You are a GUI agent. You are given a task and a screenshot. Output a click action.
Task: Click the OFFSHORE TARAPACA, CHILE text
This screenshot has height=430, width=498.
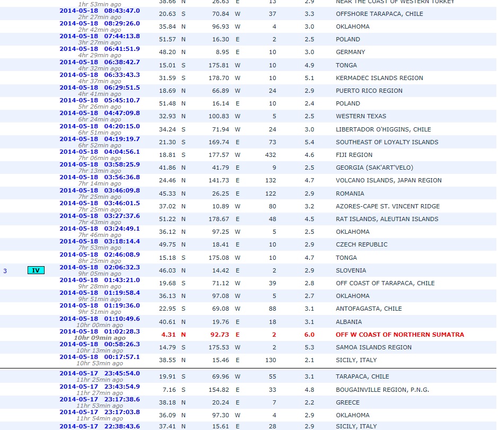(379, 14)
